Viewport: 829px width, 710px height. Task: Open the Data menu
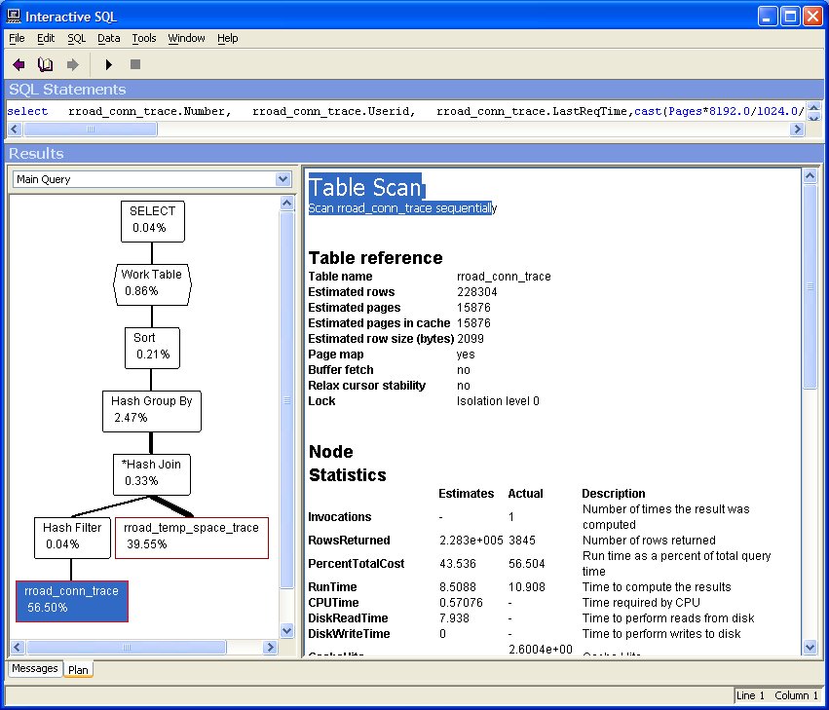tap(108, 38)
